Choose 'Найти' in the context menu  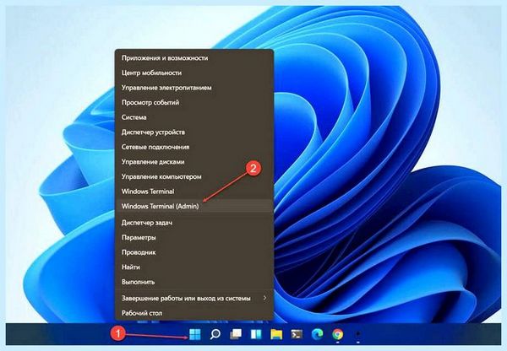coord(194,267)
